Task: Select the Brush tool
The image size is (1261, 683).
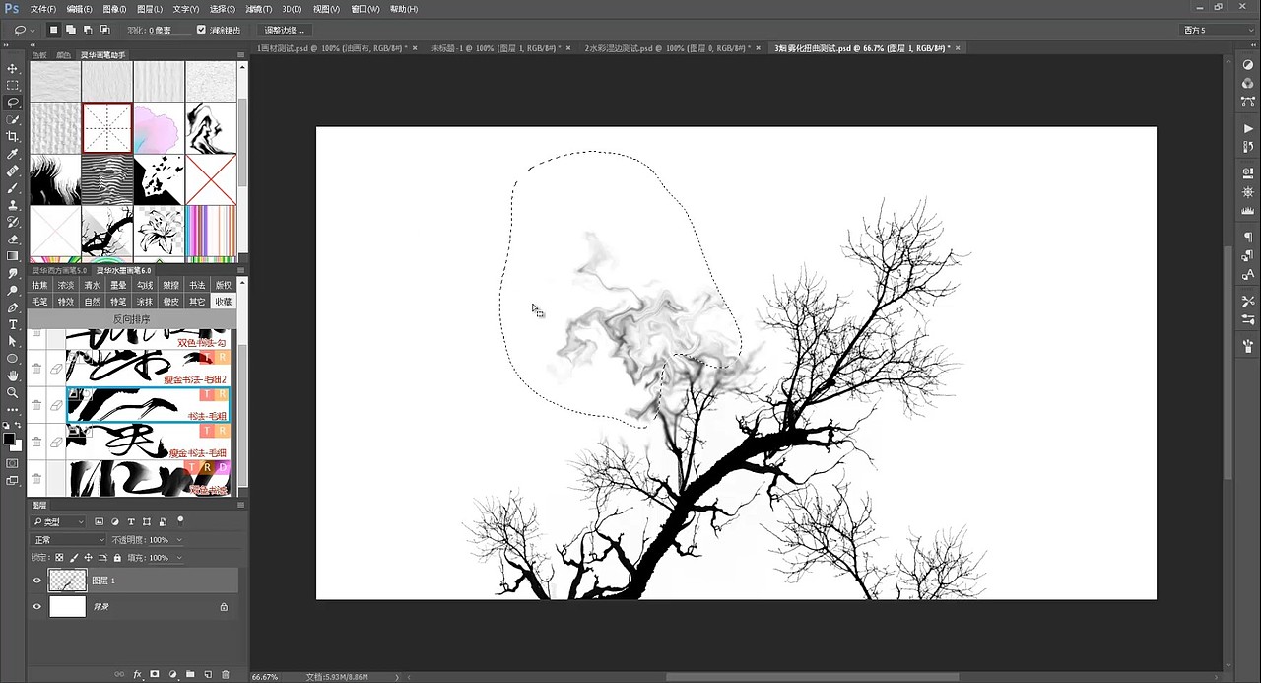Action: 13,187
